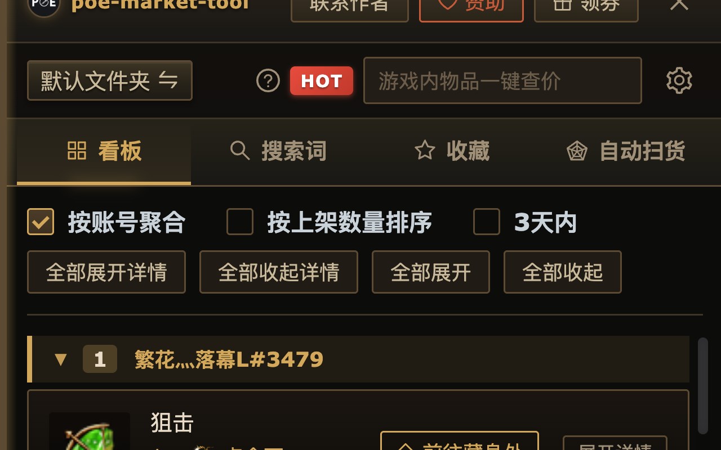Select the 搜索词 search tab

pos(278,151)
